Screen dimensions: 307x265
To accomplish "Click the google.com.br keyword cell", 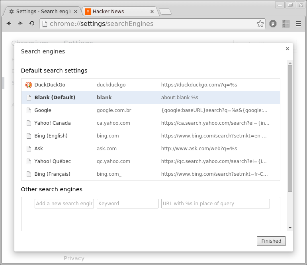I will click(114, 110).
